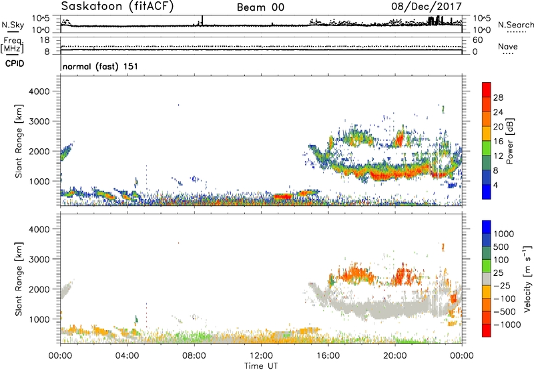Click the "Nave" legend label

507,47
